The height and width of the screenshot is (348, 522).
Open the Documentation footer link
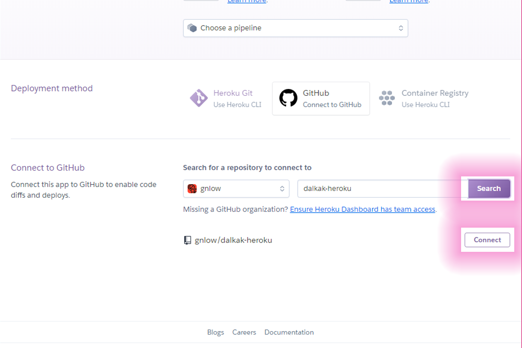pyautogui.click(x=289, y=333)
